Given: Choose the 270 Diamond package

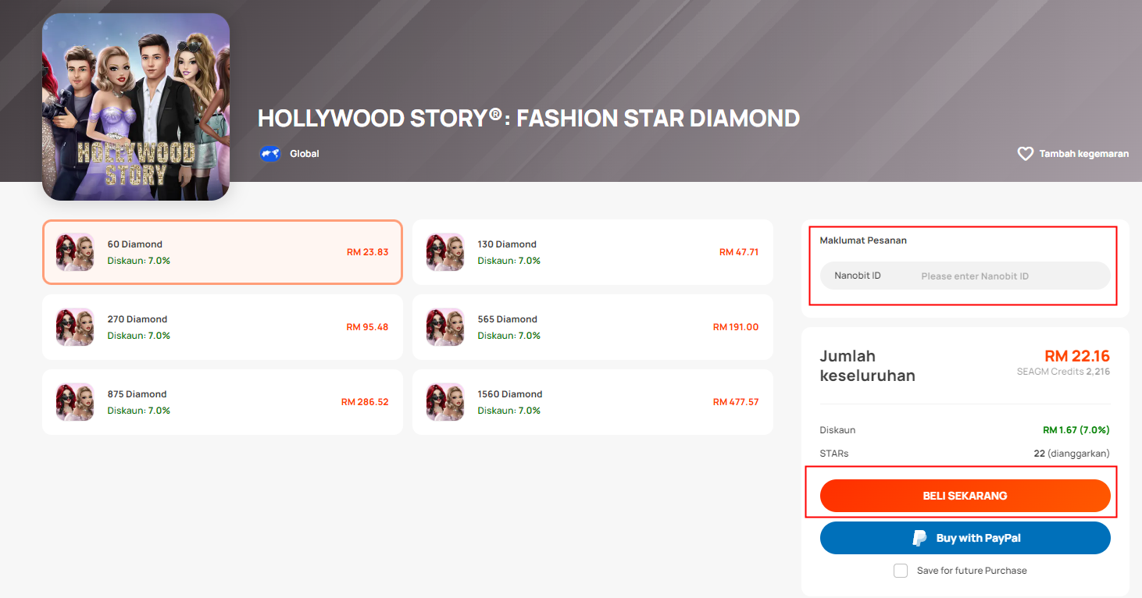Looking at the screenshot, I should [223, 327].
